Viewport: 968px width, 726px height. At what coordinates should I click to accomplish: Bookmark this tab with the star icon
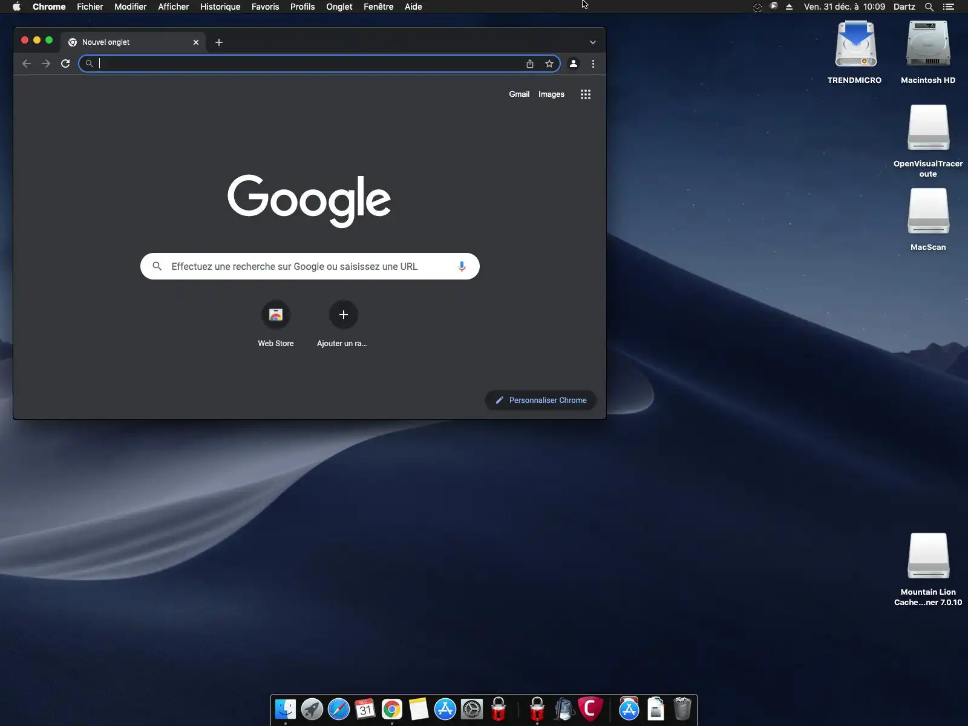click(x=549, y=64)
